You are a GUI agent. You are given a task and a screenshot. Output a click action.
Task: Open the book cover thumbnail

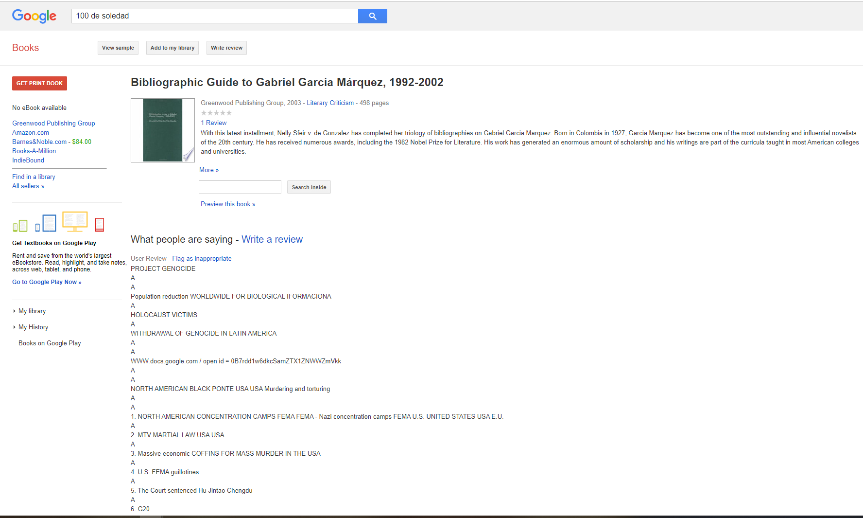click(163, 130)
